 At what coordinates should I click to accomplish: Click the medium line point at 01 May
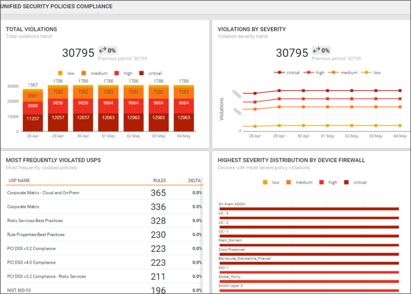click(328, 107)
